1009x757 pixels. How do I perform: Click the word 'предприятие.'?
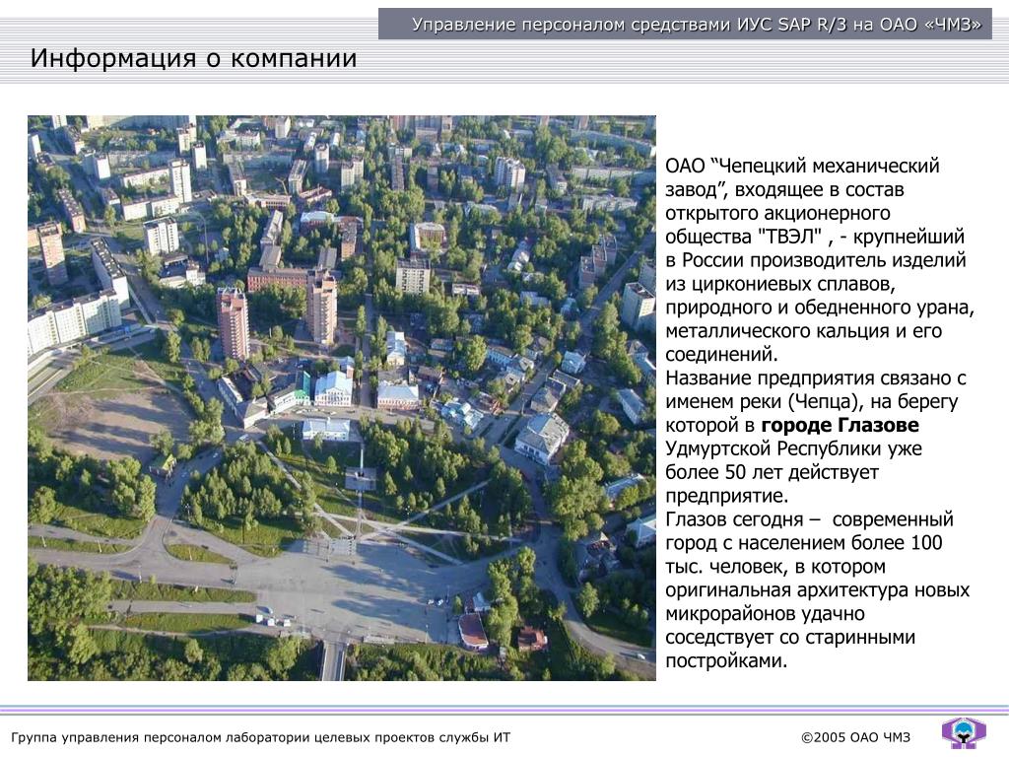[x=727, y=497]
